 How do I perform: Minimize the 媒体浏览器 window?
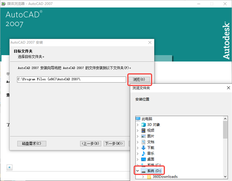(199, 4)
